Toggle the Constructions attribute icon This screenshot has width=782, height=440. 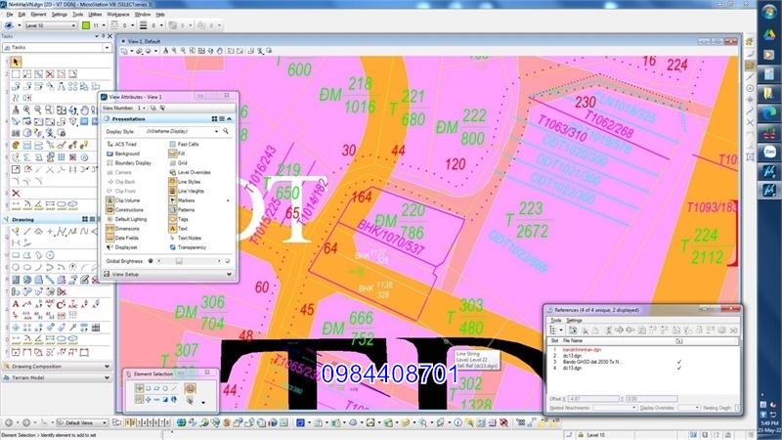click(x=109, y=209)
